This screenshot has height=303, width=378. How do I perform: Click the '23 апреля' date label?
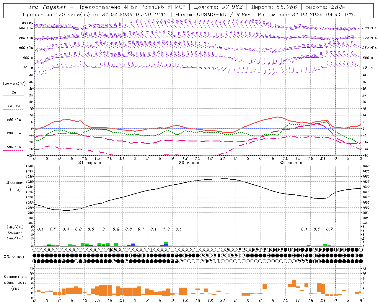(x=290, y=163)
